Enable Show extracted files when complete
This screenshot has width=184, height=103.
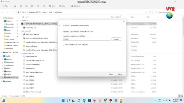tap(64, 45)
